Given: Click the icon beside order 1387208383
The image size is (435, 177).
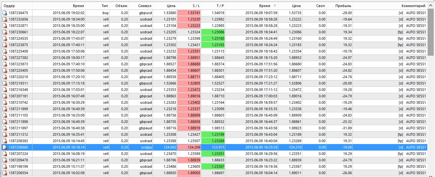Looking at the screenshot, I should [x=5, y=141].
